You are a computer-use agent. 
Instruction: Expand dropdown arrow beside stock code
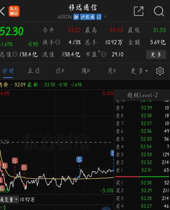(105, 17)
